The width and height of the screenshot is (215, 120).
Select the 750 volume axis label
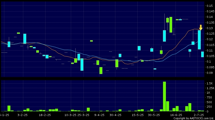click(x=209, y=97)
